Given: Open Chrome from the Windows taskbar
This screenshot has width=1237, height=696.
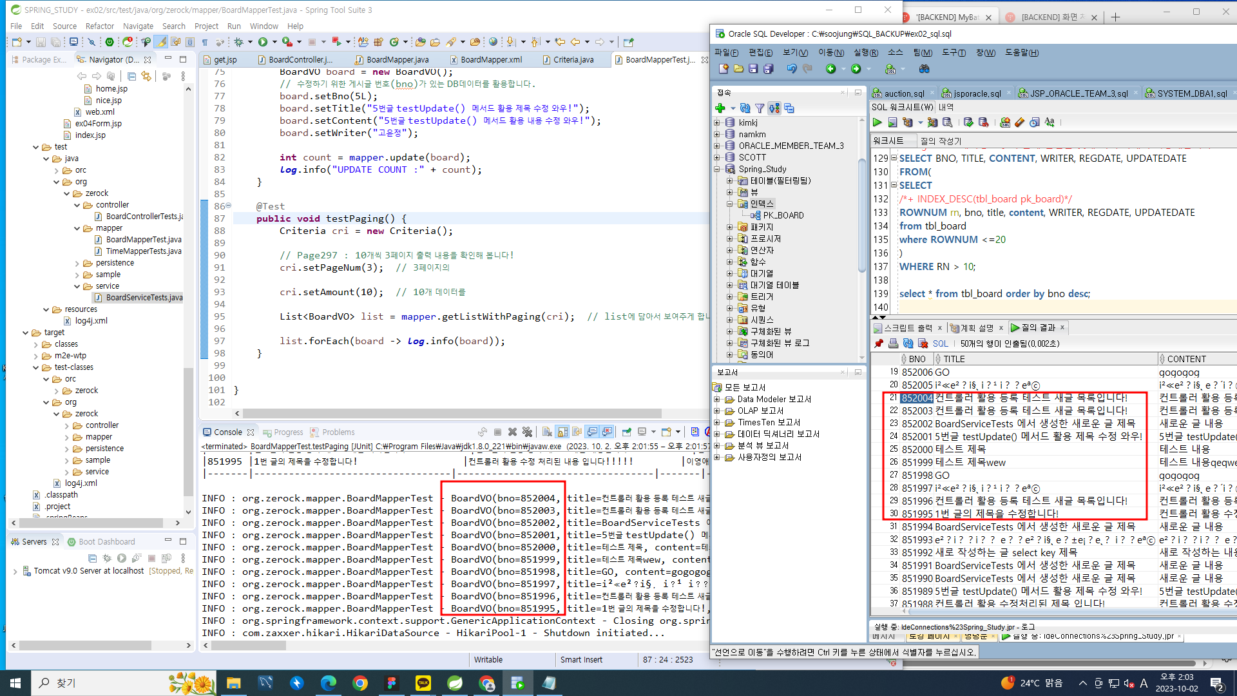Looking at the screenshot, I should pyautogui.click(x=360, y=683).
